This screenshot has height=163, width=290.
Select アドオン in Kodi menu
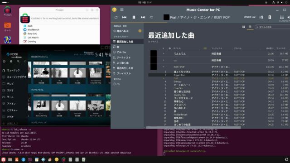click(x=11, y=104)
